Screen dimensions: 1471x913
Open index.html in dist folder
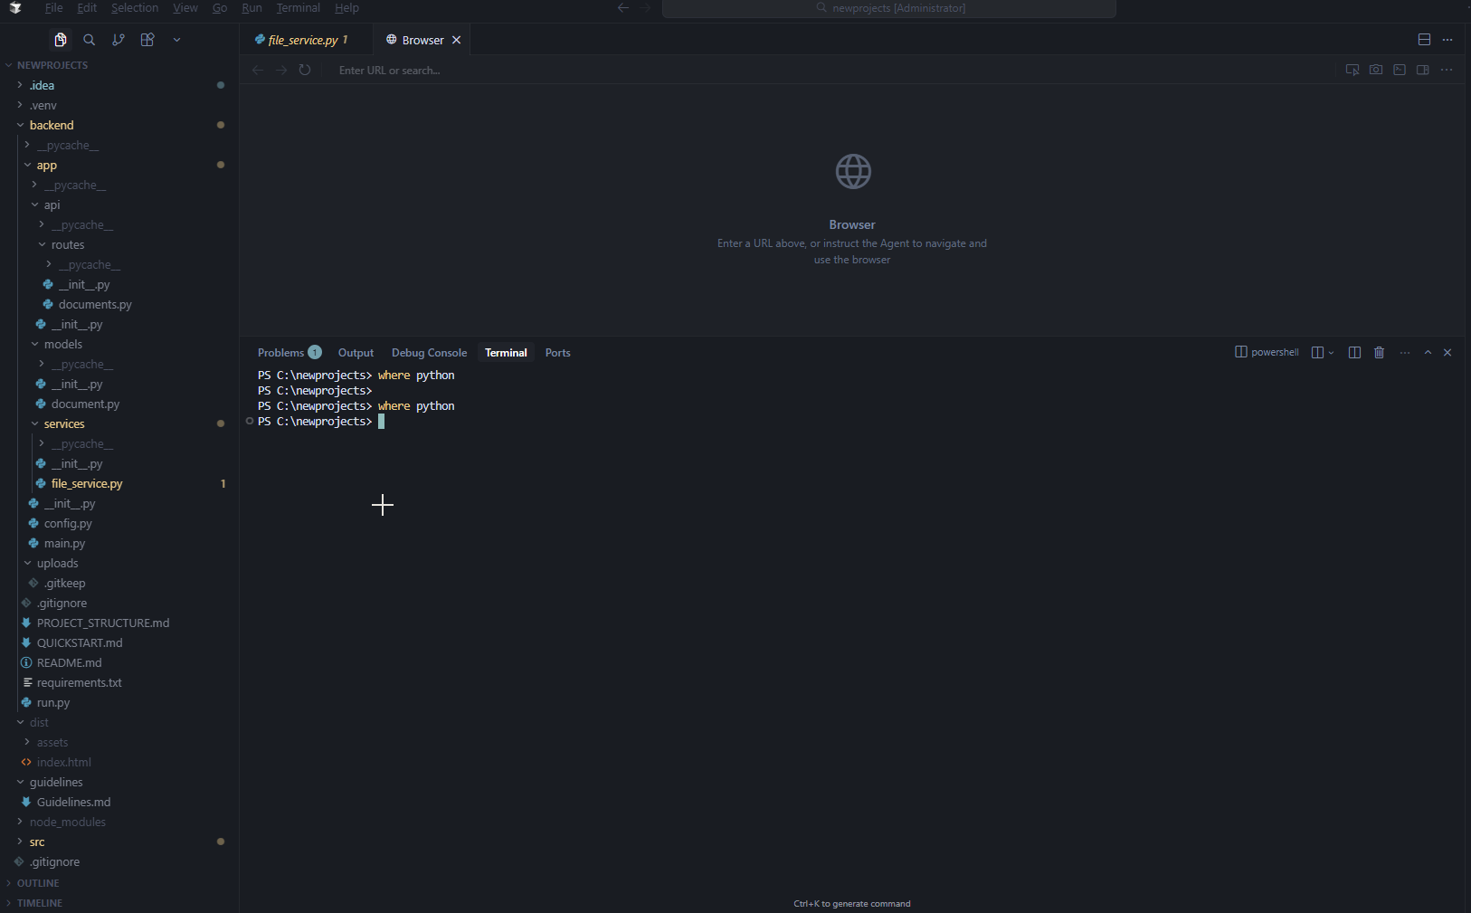[x=119, y=762]
